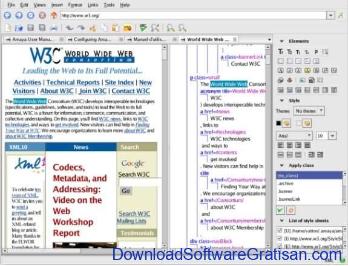Go forward to the next page
Viewport: 348px width, 266px height.
pyautogui.click(x=19, y=15)
